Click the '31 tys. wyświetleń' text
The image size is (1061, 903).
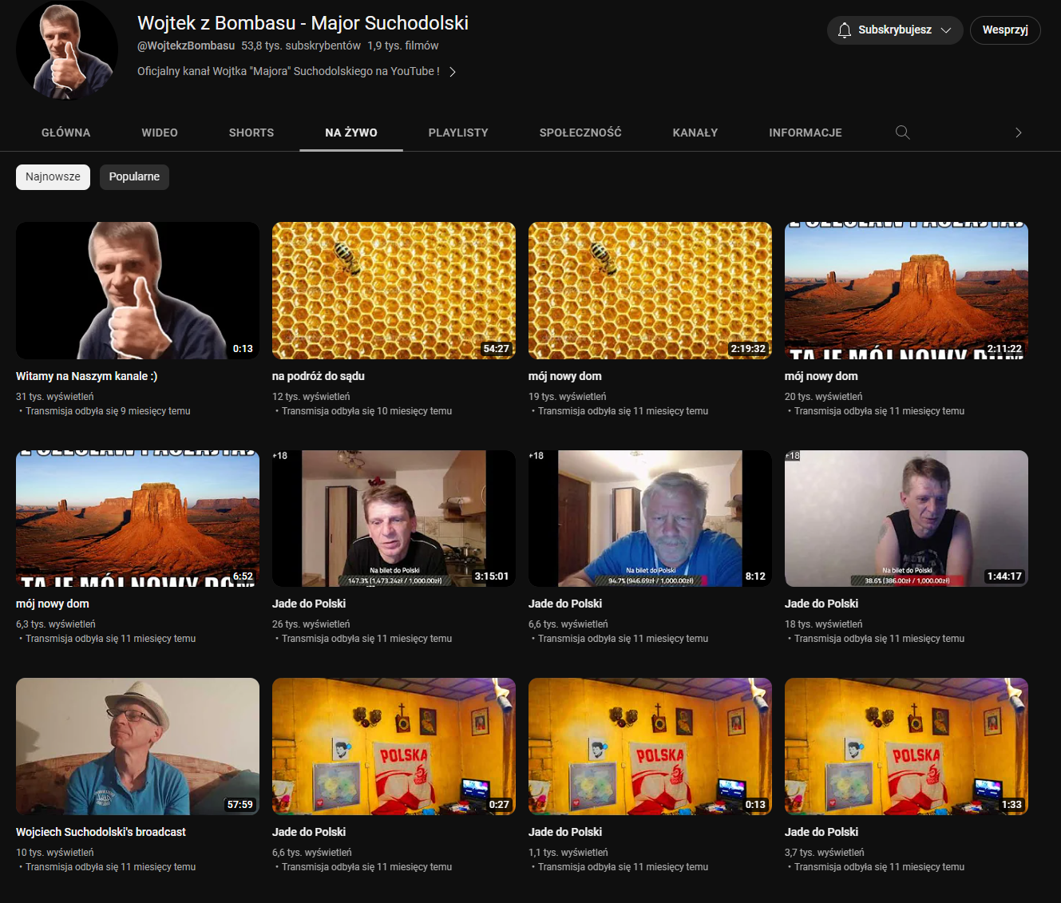55,397
